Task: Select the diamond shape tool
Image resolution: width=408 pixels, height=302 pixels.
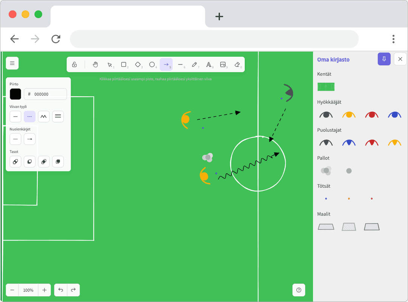Action: [138, 65]
